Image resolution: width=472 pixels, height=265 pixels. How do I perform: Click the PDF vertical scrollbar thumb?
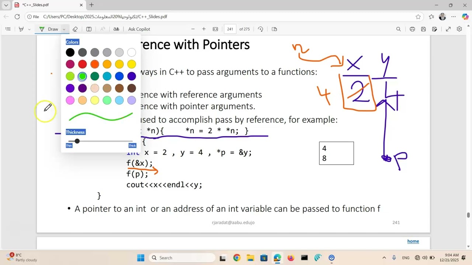click(x=469, y=215)
